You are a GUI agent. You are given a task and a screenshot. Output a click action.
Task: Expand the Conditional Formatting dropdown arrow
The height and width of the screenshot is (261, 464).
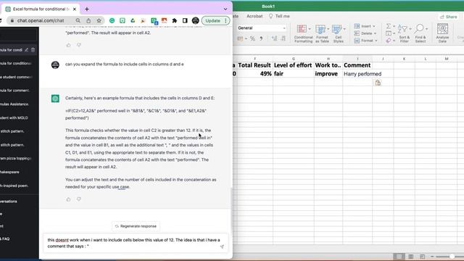[x=310, y=29]
